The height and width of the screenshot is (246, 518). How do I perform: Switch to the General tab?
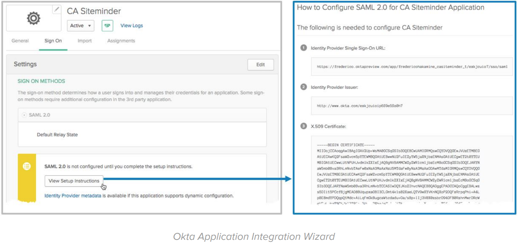20,41
